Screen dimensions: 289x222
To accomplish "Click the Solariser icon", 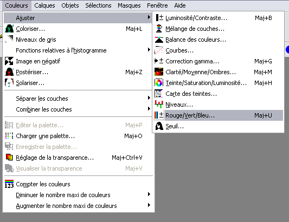I will pos(9,83).
